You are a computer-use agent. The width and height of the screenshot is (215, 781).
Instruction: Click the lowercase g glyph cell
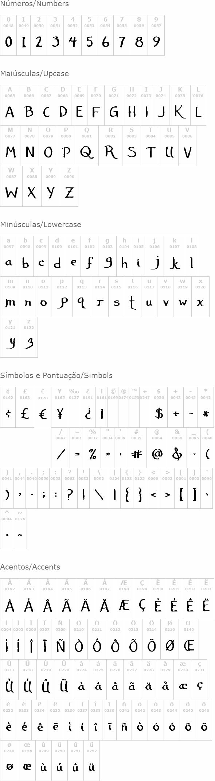107,256
